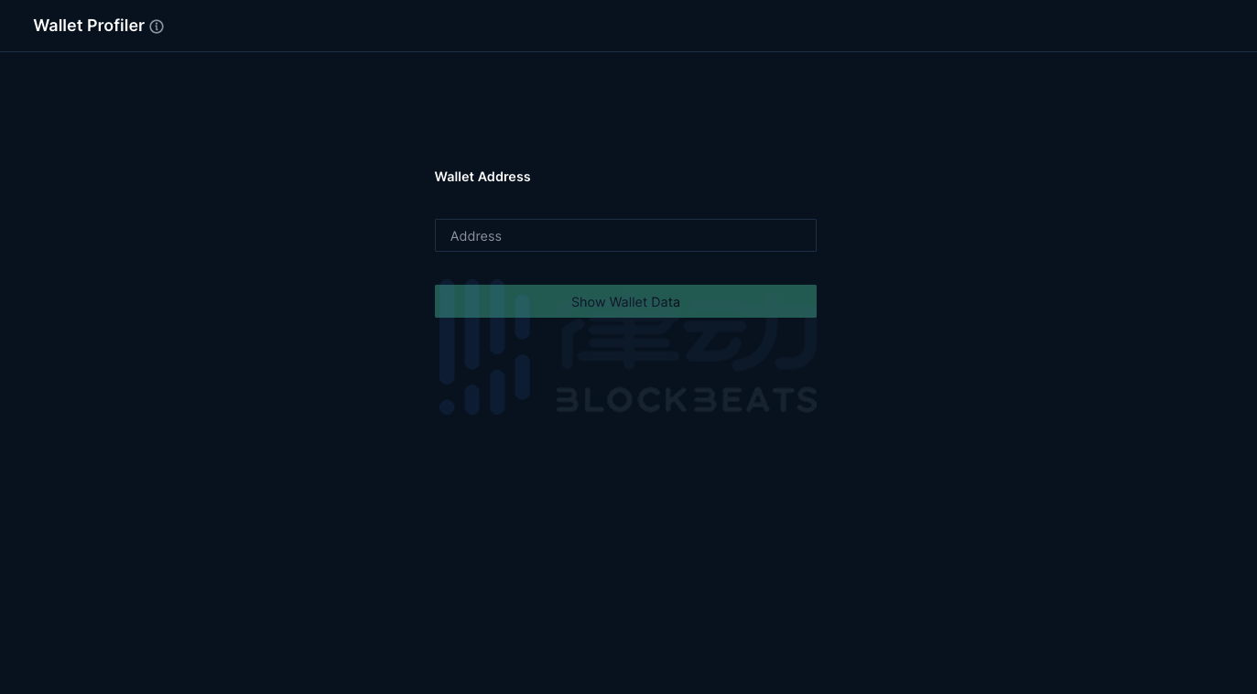The height and width of the screenshot is (694, 1257).
Task: Click the info icon beside Wallet Profiler
Action: coord(157,27)
